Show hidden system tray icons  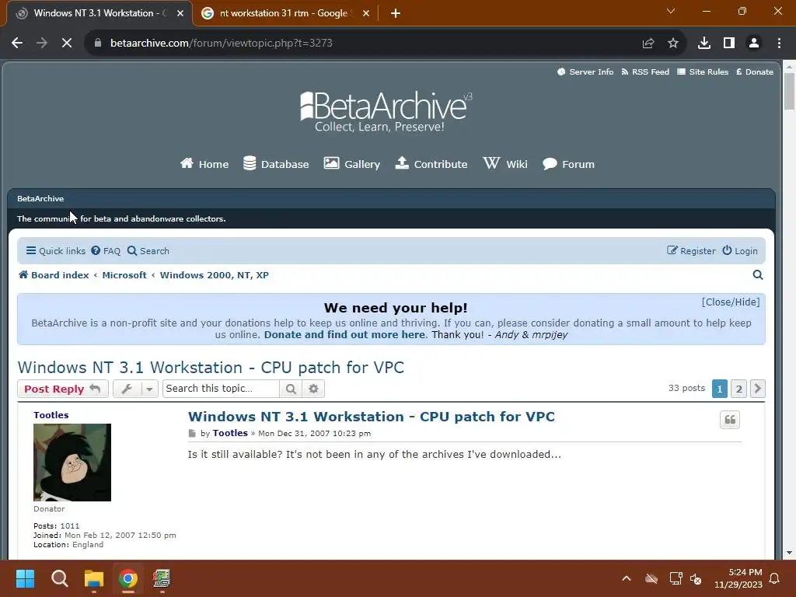point(627,578)
